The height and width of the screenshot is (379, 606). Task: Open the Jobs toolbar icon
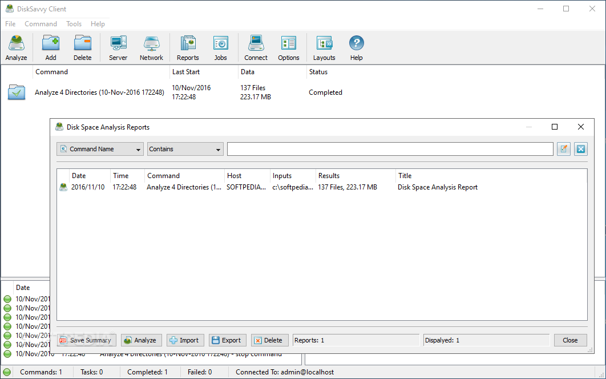tap(221, 48)
